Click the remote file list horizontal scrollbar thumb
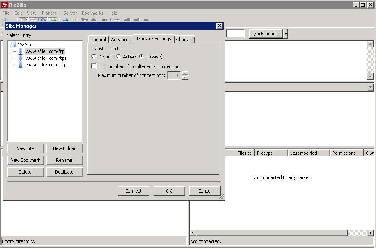The image size is (376, 248). [272, 232]
